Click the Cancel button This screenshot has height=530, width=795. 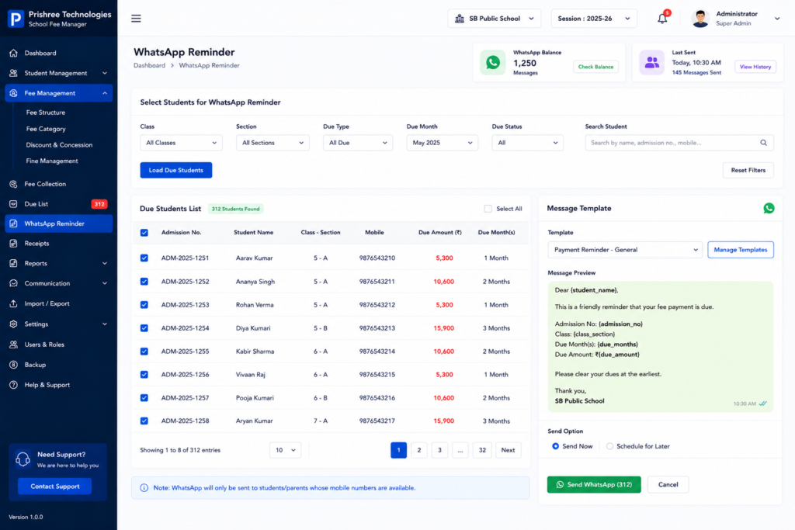pos(668,484)
